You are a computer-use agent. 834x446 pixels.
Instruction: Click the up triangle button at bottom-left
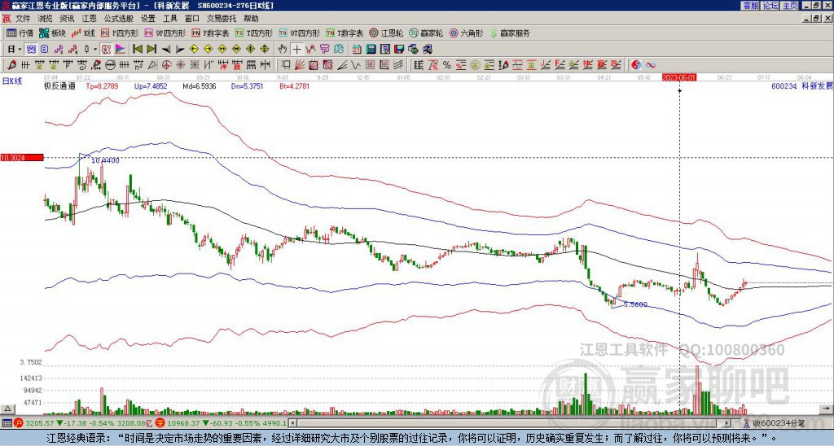pyautogui.click(x=7, y=409)
